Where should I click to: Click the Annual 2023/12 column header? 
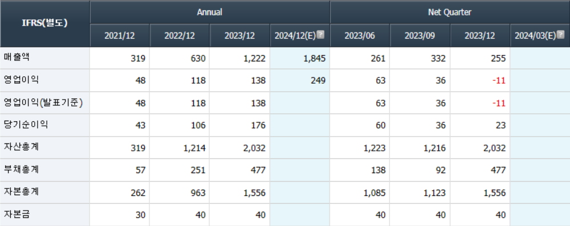point(239,36)
